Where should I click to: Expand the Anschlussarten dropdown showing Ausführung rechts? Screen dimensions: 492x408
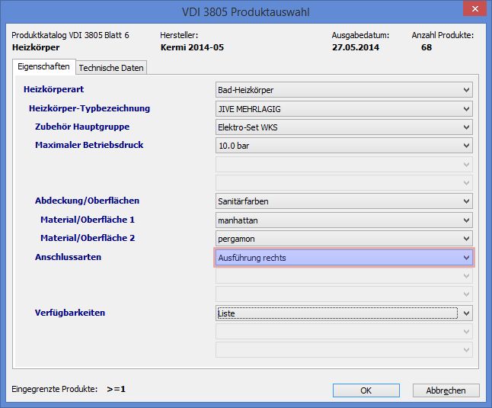[x=344, y=258]
